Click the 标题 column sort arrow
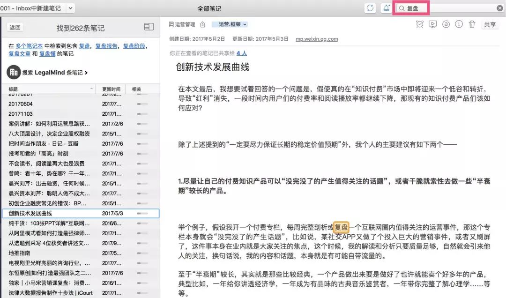 click(91, 89)
